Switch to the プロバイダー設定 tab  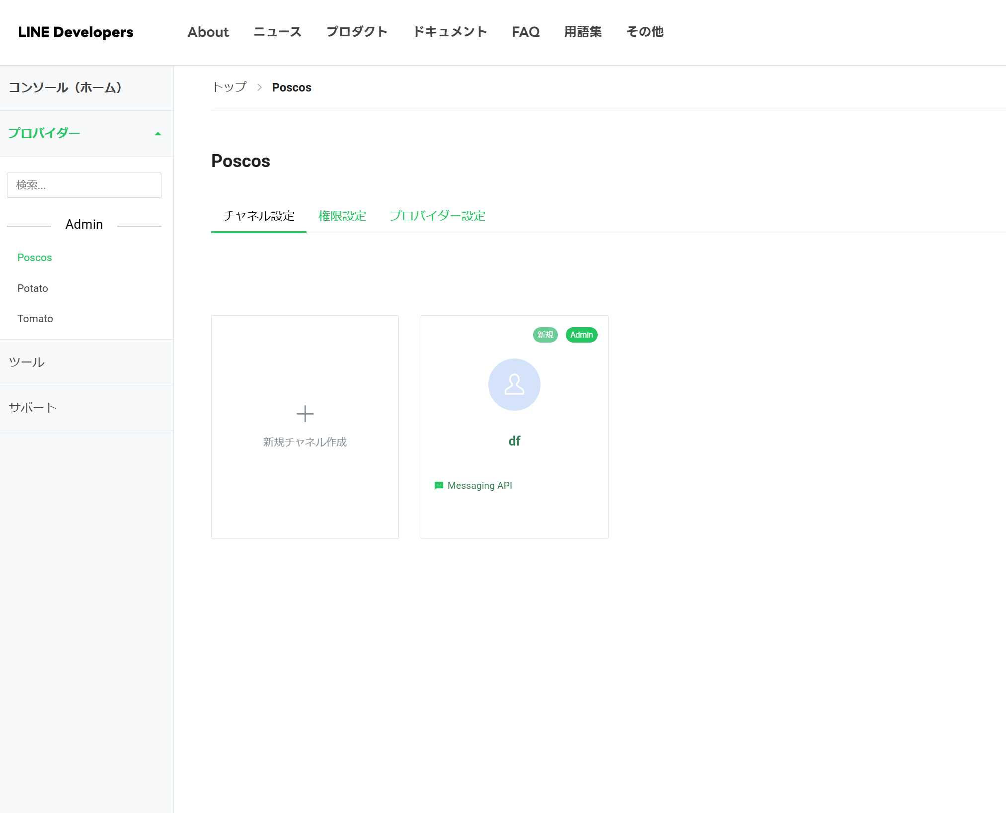tap(437, 216)
